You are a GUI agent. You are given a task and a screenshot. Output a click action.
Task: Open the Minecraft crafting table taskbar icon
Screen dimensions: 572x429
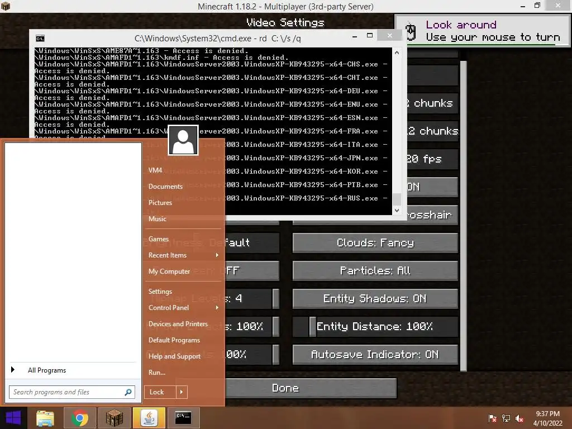(114, 418)
